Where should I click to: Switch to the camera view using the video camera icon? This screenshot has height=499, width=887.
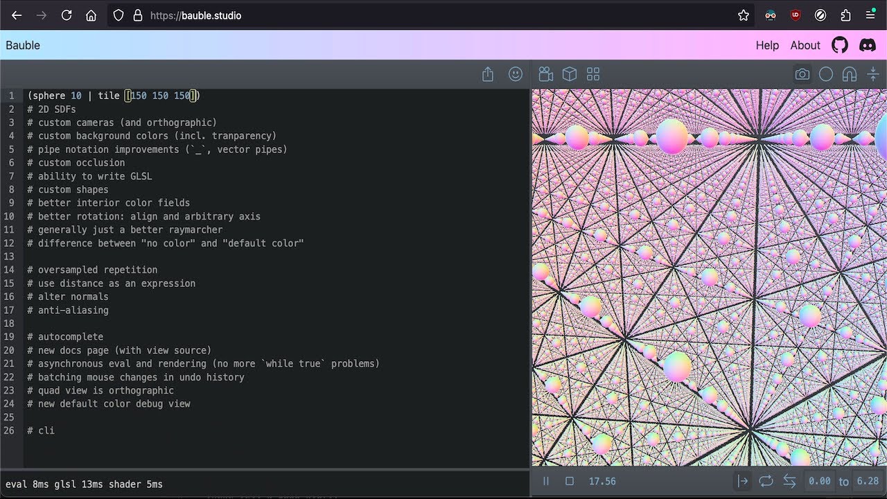(x=546, y=74)
